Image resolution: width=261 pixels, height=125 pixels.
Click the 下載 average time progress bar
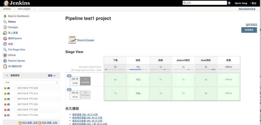pyautogui.click(x=115, y=69)
